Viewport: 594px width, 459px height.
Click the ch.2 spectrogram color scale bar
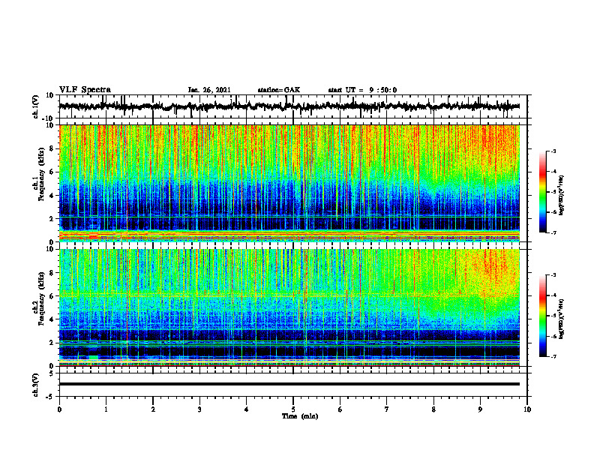point(542,316)
